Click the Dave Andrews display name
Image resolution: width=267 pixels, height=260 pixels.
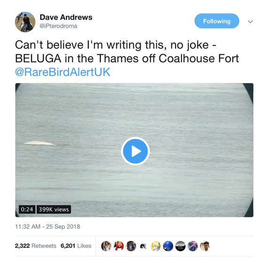click(x=66, y=17)
